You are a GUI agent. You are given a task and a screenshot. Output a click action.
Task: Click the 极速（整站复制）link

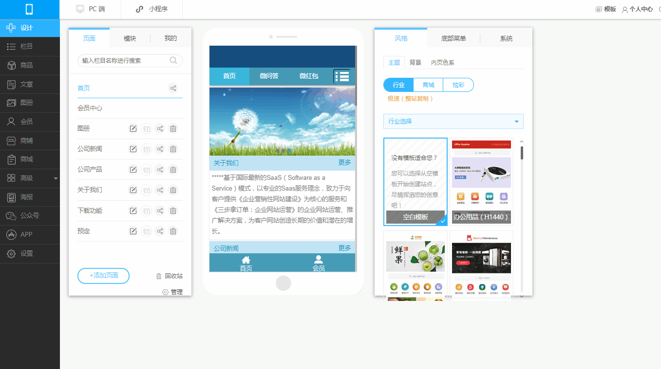pyautogui.click(x=410, y=99)
